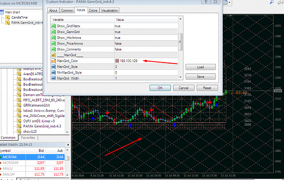
Task: Click the CandleTime indicator icon
Action: pos(8,18)
